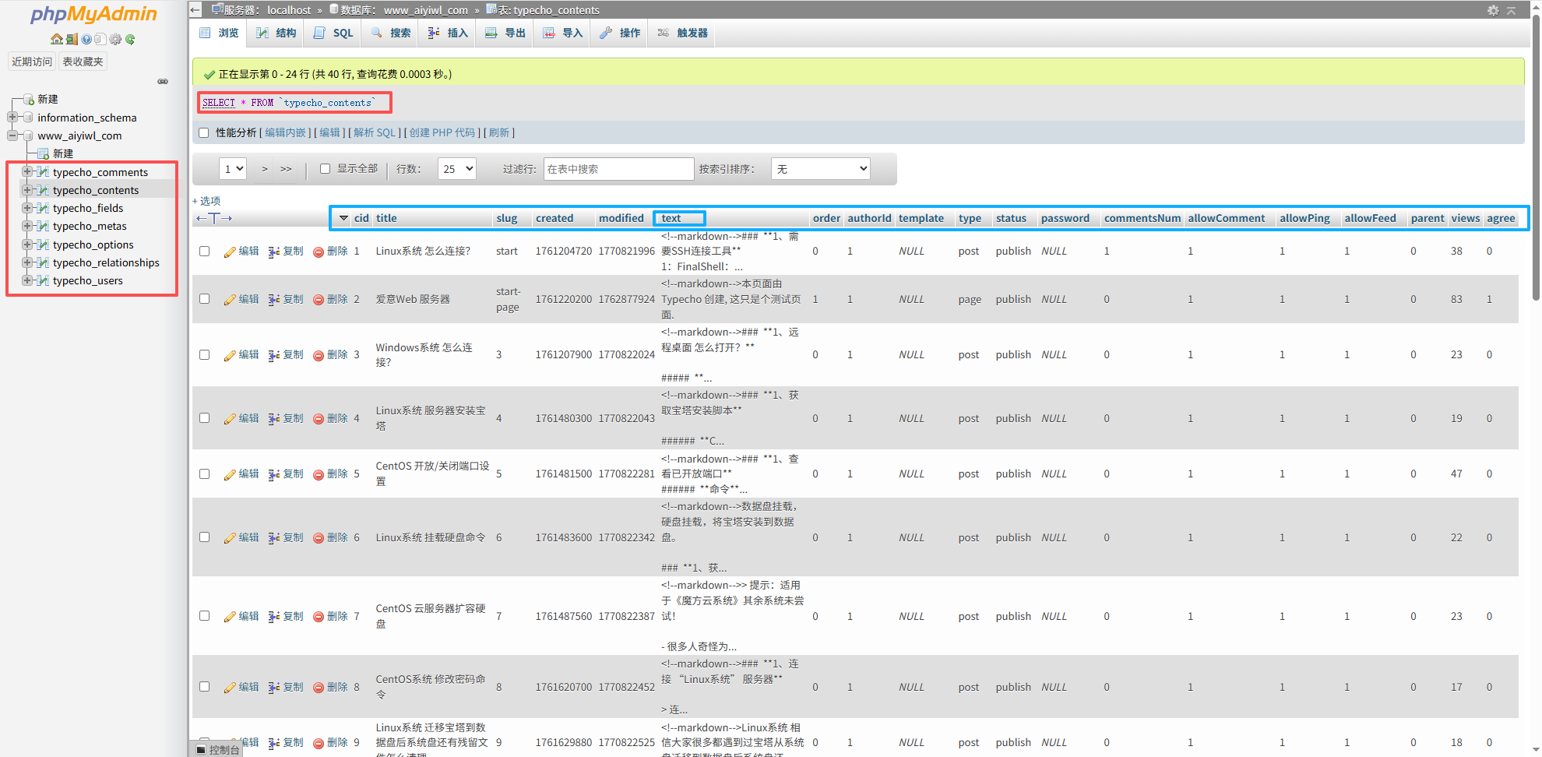1542x757 pixels.
Task: Open the sidebar settings gear icon
Action: coord(115,39)
